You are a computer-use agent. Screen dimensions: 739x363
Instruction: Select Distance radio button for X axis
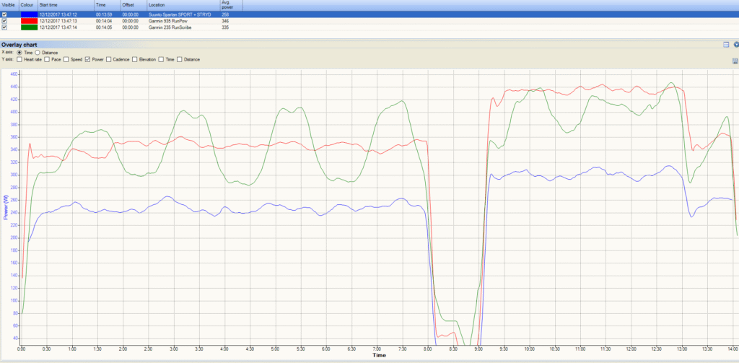point(38,53)
